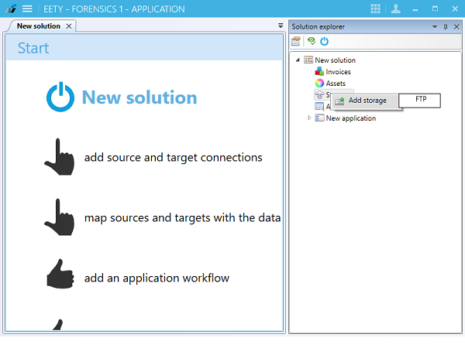Click thumbs-up icon beside application workflow
Viewport: 465px width, 348px height.
click(x=60, y=274)
